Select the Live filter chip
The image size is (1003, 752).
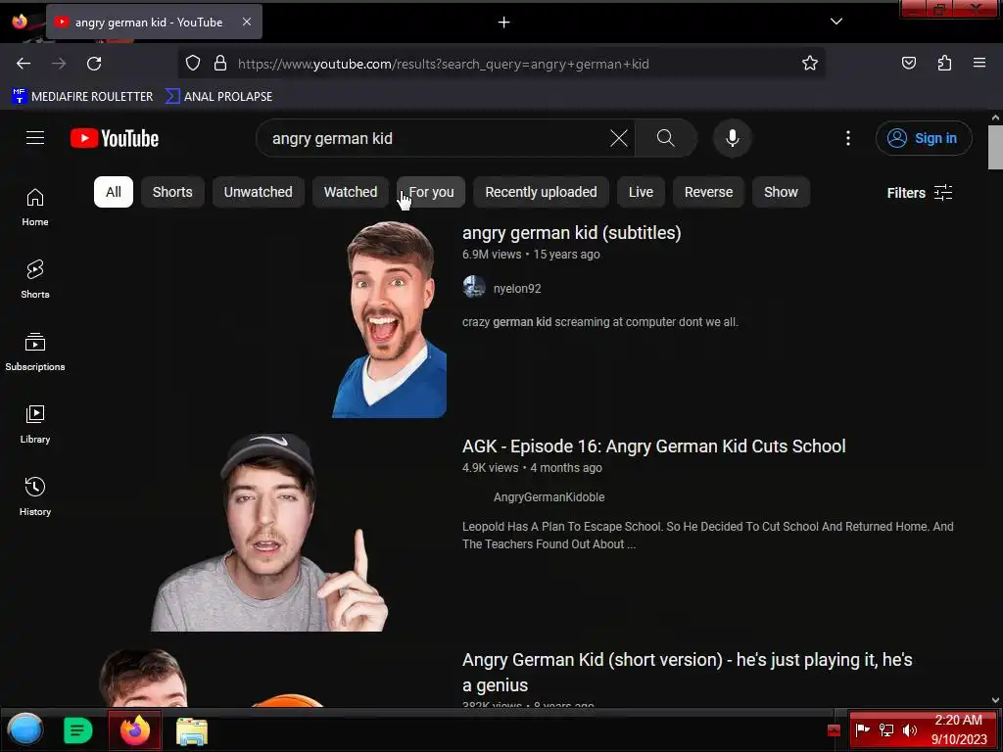641,192
